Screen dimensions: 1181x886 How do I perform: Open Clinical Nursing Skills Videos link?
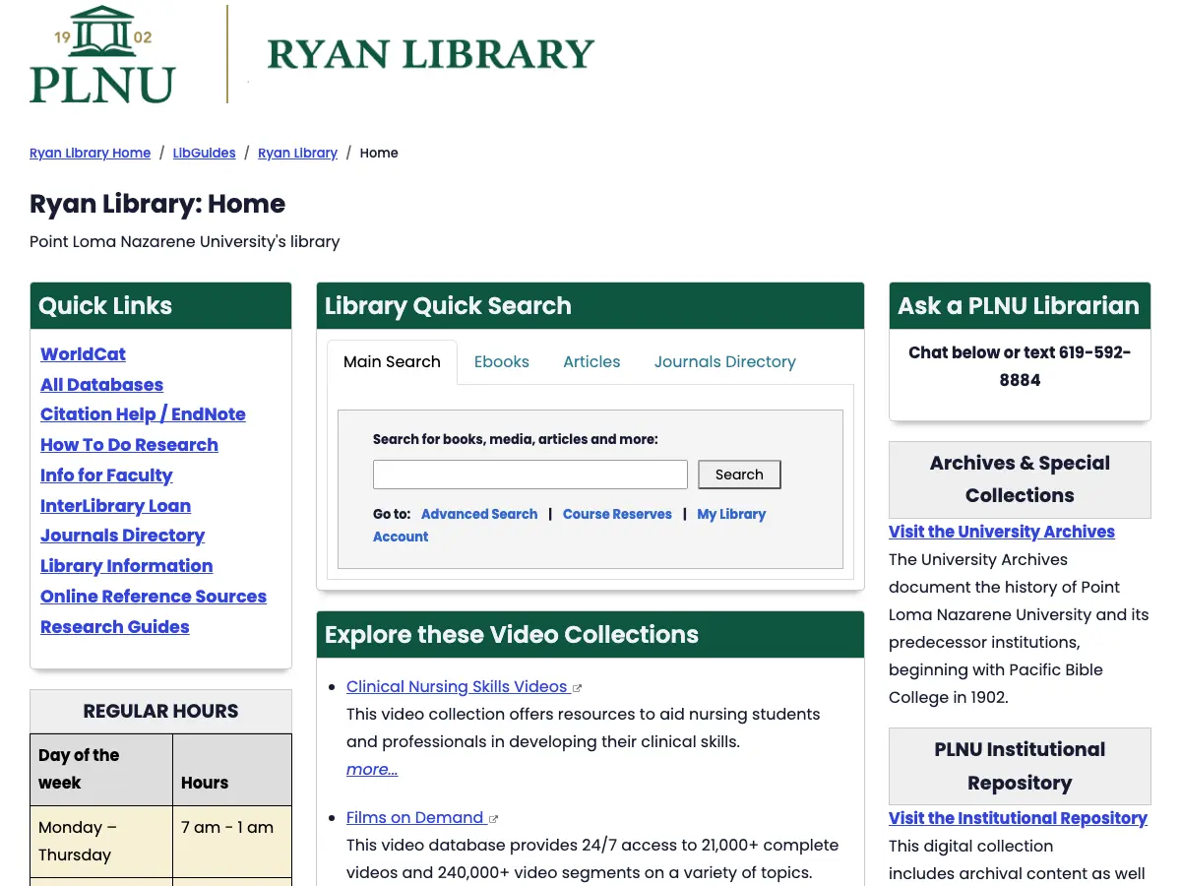457,687
